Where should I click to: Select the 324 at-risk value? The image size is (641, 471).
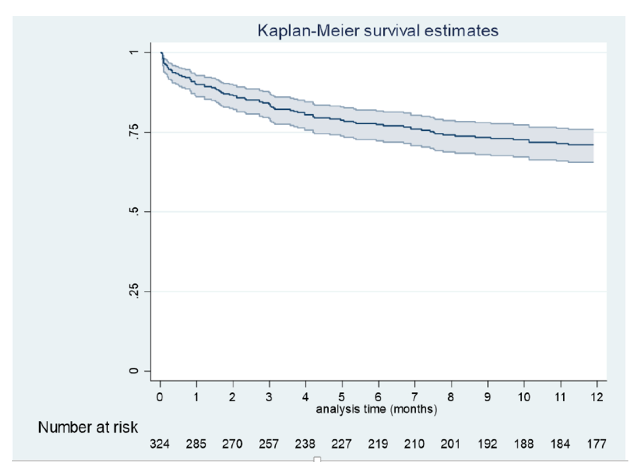[x=160, y=444]
